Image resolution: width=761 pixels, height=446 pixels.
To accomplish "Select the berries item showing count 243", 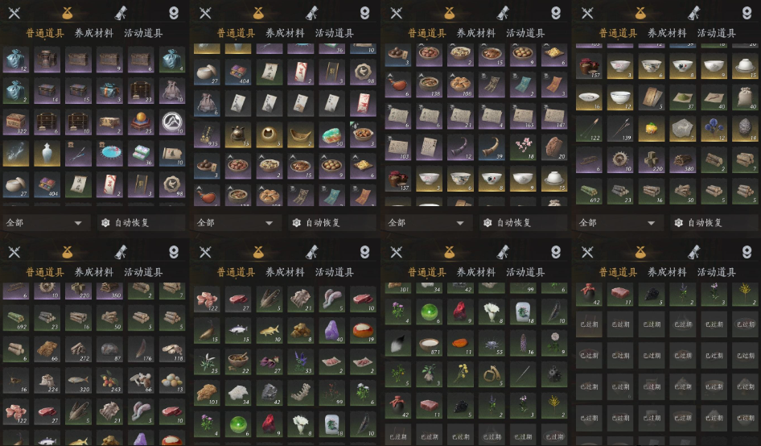I will coord(109,381).
